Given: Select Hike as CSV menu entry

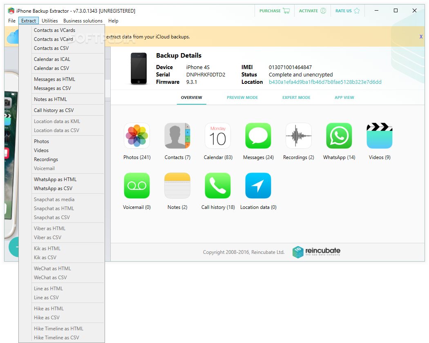Looking at the screenshot, I should 62,318.
